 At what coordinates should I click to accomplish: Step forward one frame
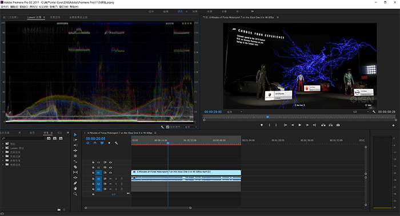click(x=307, y=125)
